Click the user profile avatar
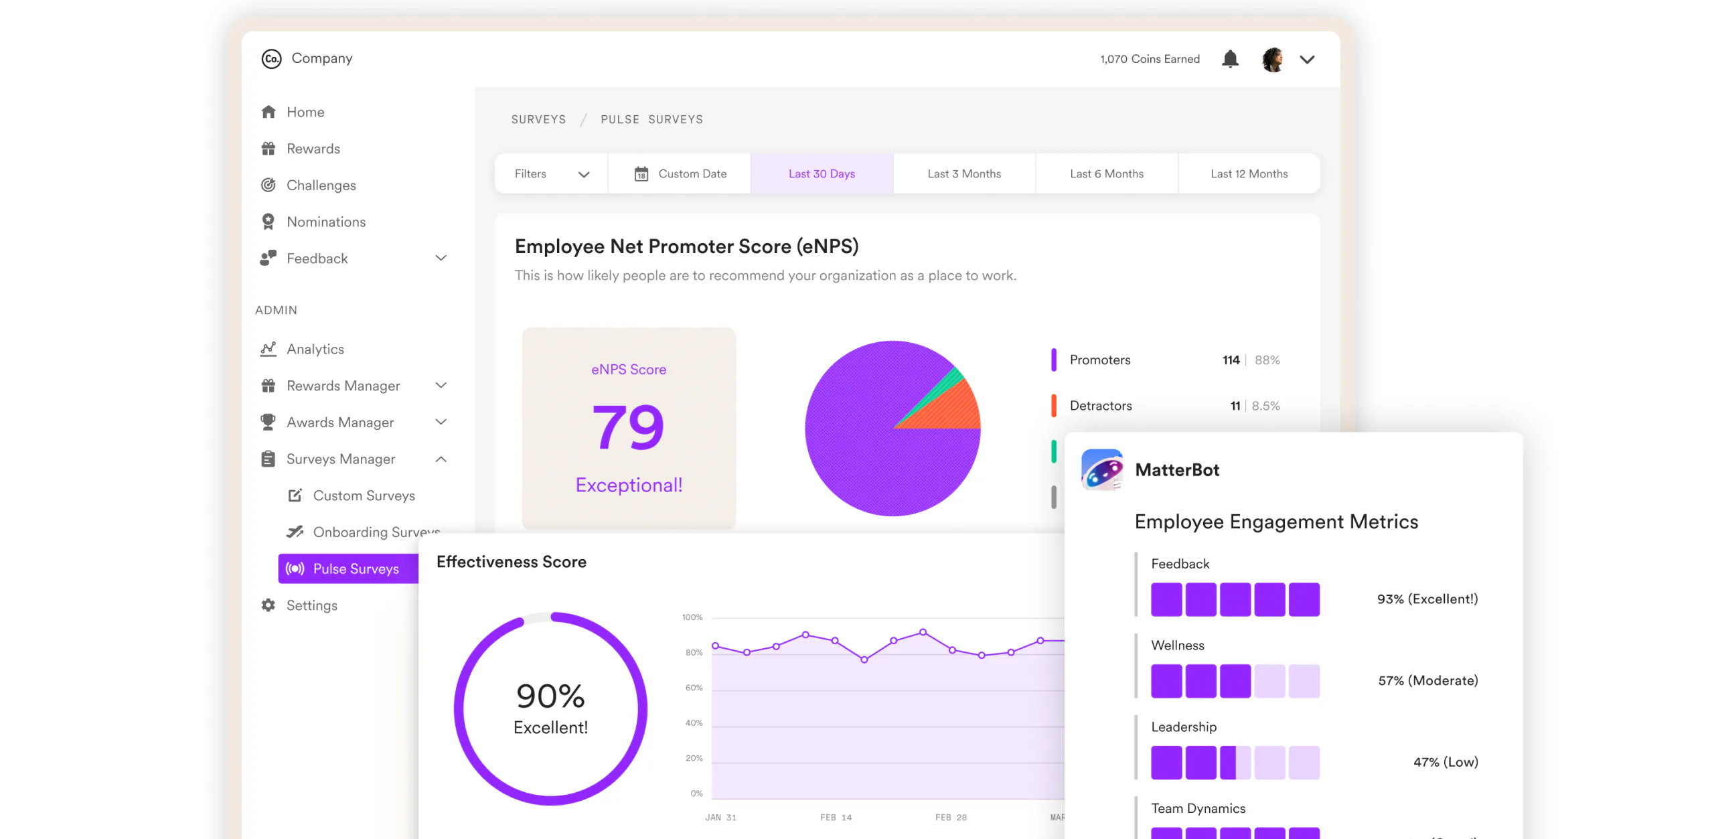 tap(1272, 60)
